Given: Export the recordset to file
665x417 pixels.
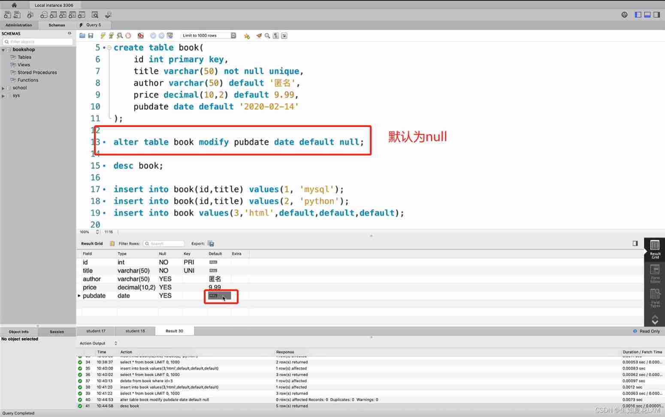Looking at the screenshot, I should coord(211,244).
